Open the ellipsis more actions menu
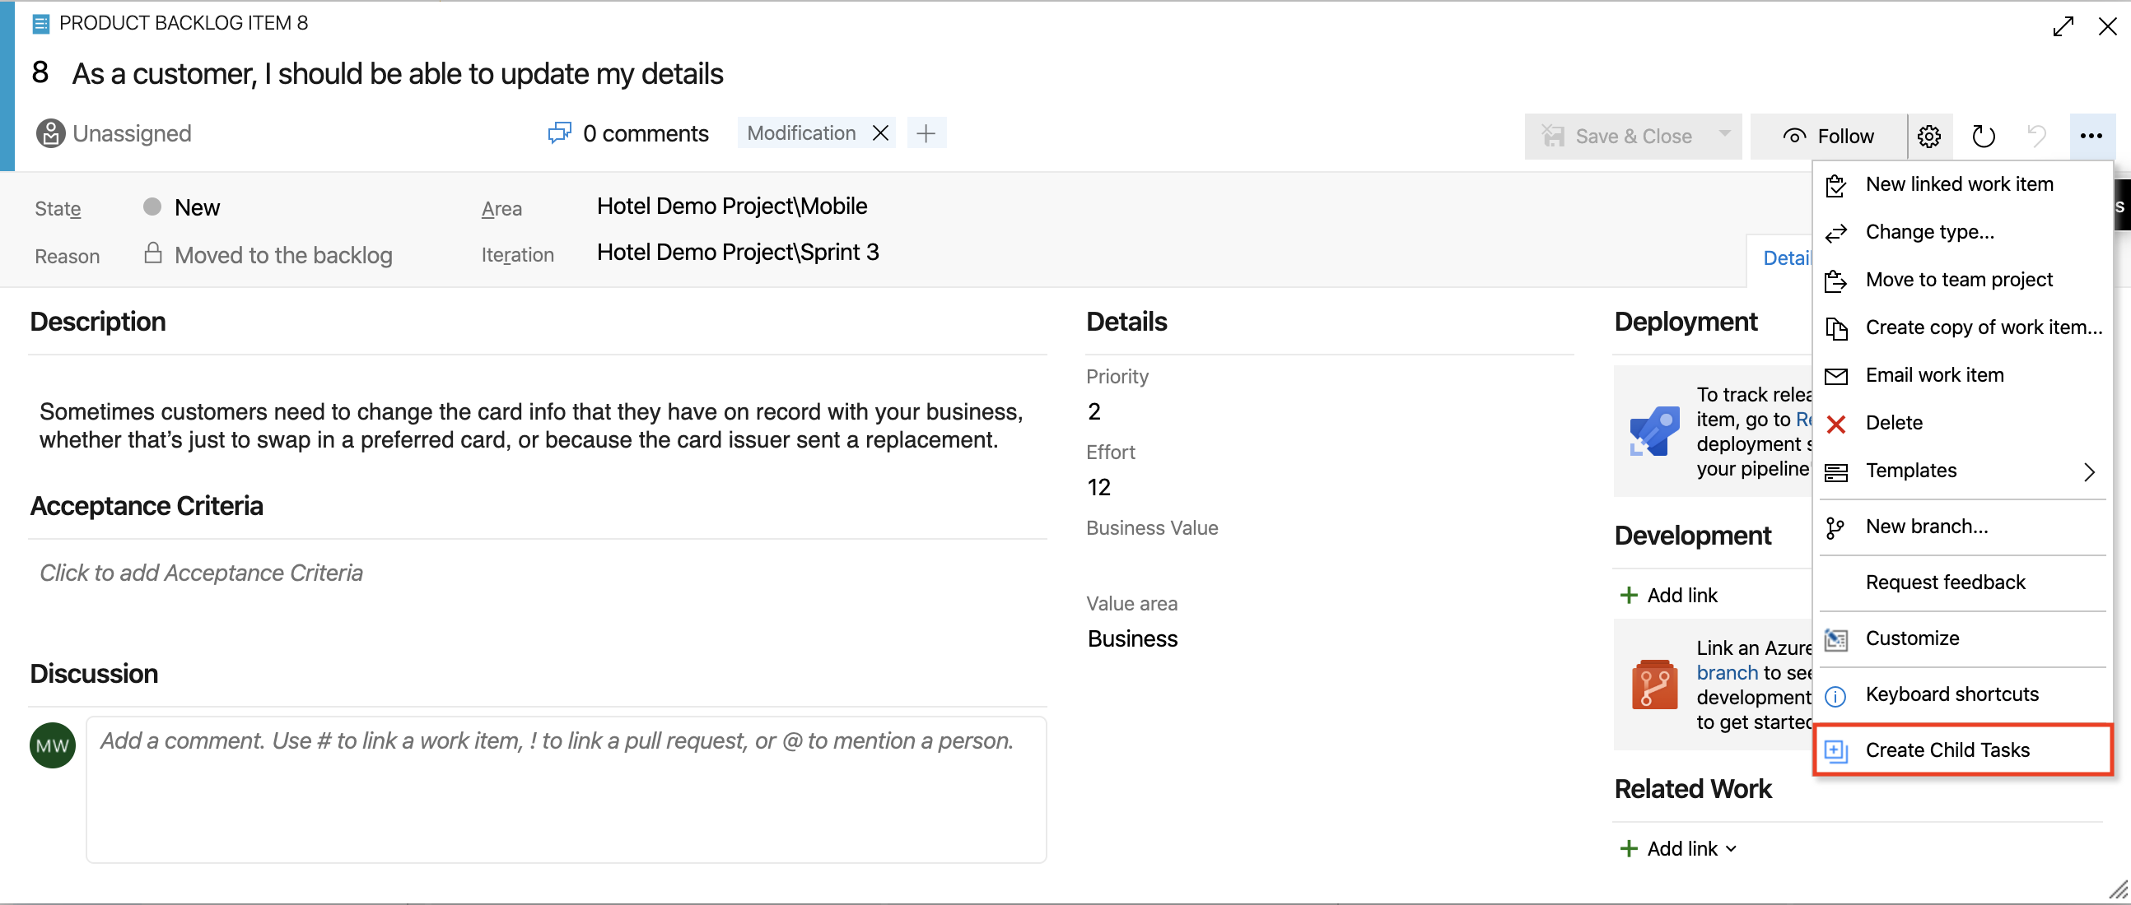This screenshot has width=2131, height=905. [x=2091, y=136]
